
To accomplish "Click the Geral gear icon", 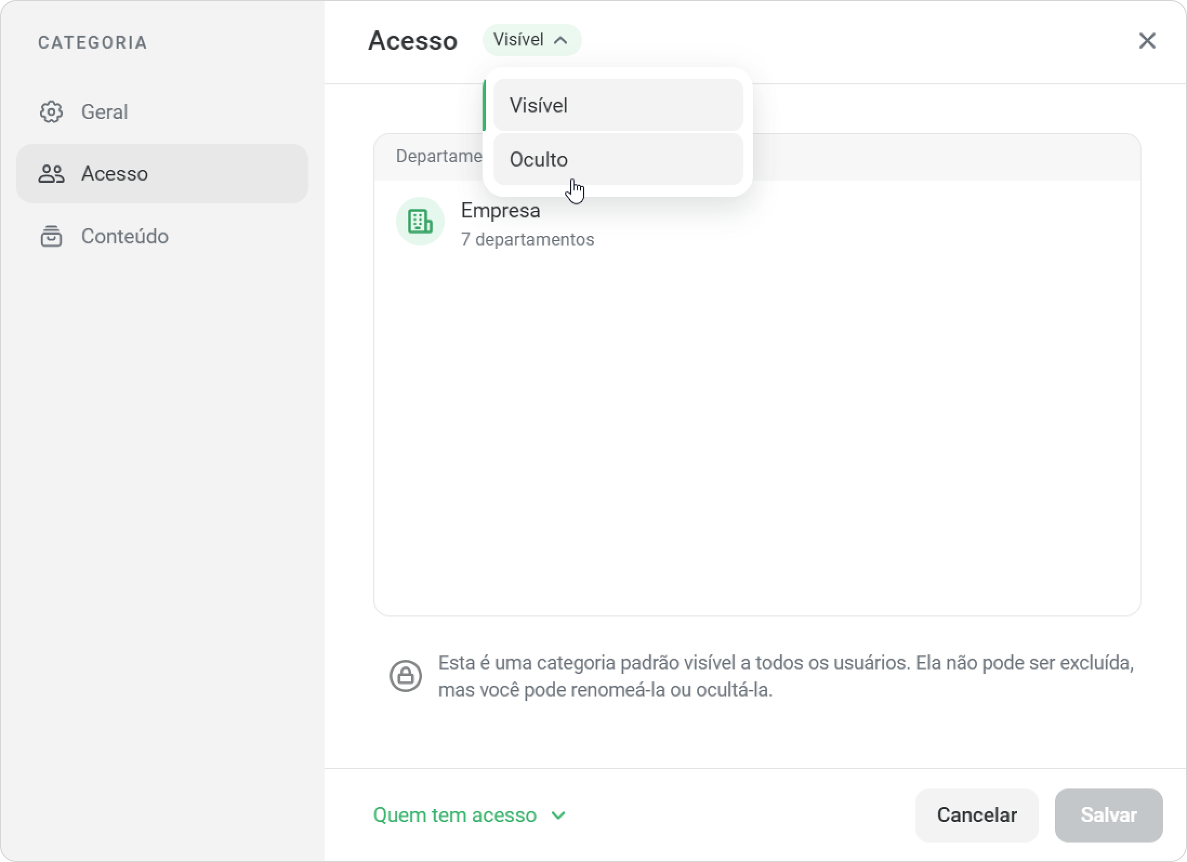I will point(51,112).
